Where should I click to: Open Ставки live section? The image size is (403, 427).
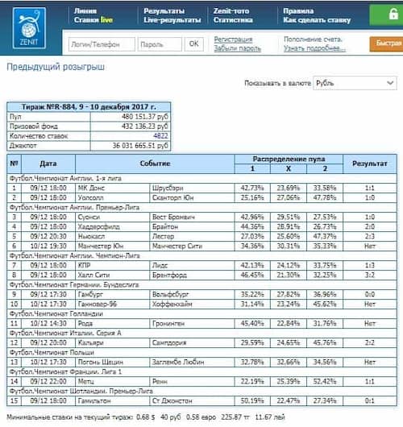(x=93, y=20)
